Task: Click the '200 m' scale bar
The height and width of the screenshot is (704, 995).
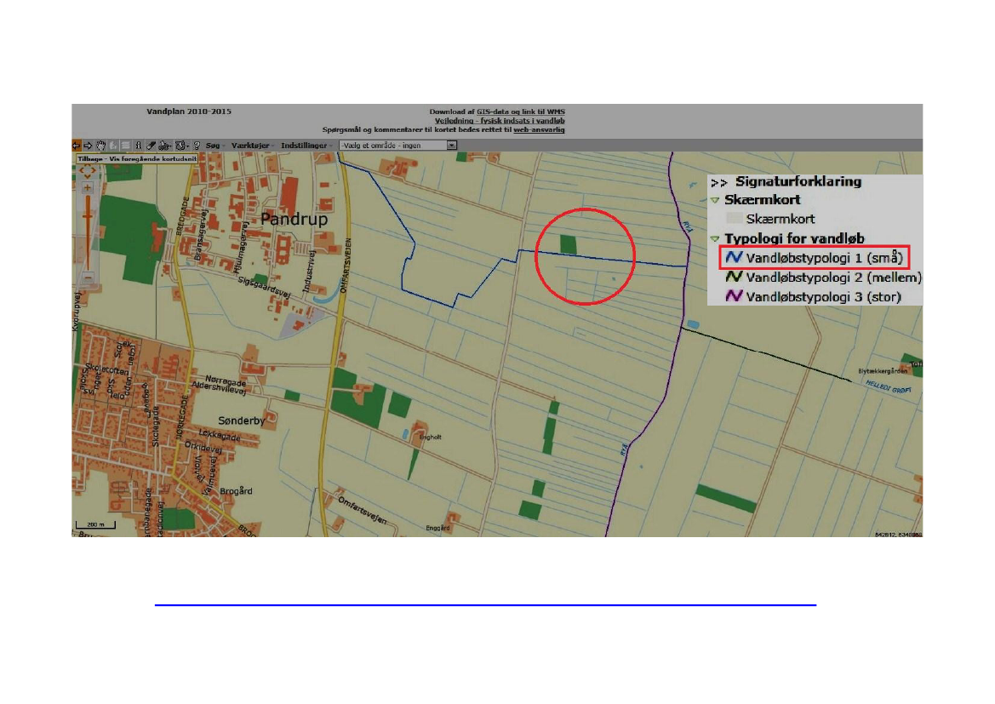Action: (x=96, y=525)
